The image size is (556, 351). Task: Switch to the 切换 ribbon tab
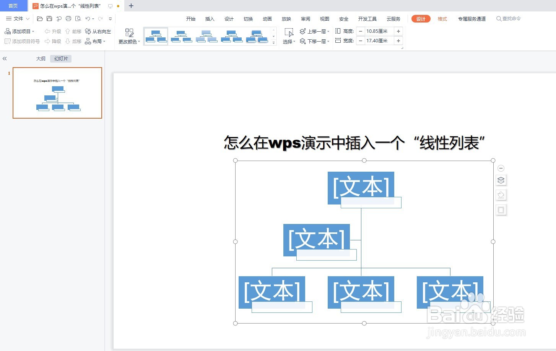(x=248, y=19)
